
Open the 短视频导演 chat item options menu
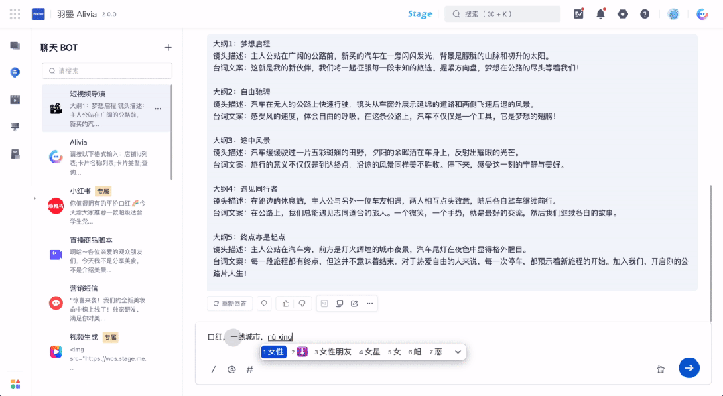pyautogui.click(x=158, y=109)
